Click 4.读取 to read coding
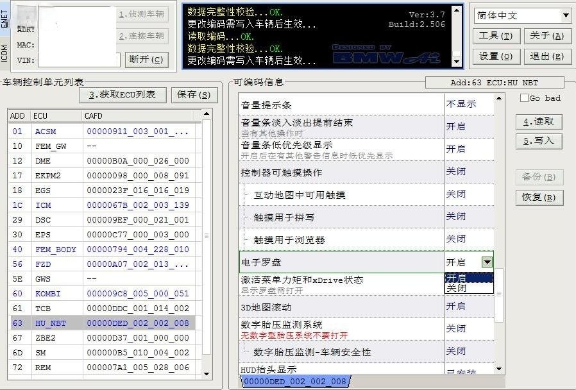Viewport: 576px width, 390px height. (x=539, y=122)
